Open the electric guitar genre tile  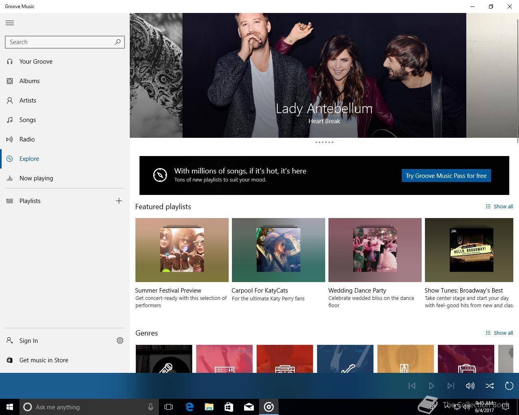(345, 359)
